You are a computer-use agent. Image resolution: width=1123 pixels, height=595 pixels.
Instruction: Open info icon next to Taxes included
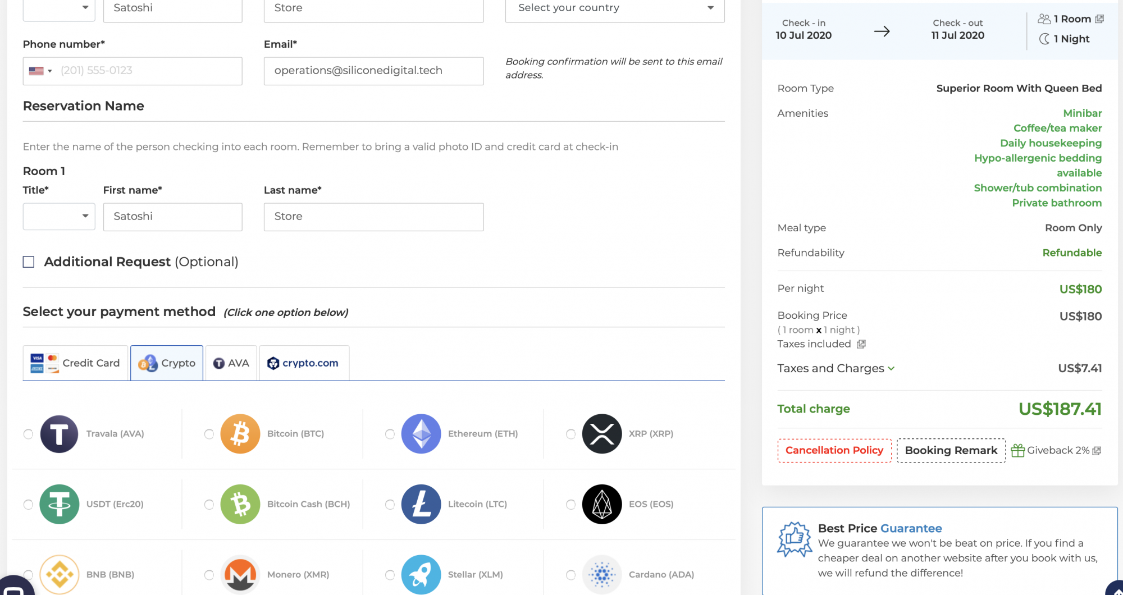[861, 344]
